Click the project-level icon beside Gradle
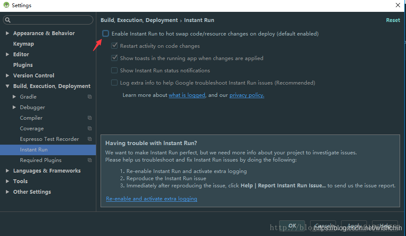 [x=90, y=96]
